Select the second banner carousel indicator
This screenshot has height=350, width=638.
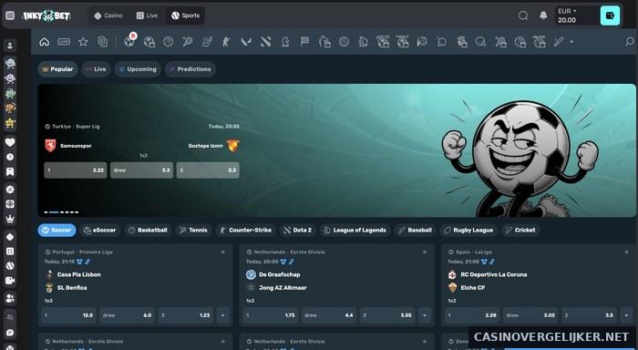(x=54, y=212)
